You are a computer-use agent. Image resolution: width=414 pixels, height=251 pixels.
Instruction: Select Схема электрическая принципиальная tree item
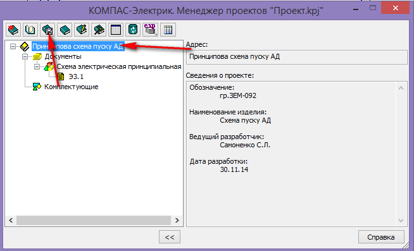click(x=119, y=66)
